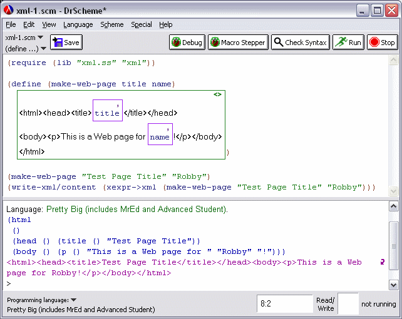Click the DrScheme lambda logo in title bar
Viewport: 402px width, 319px height.
tap(9, 10)
